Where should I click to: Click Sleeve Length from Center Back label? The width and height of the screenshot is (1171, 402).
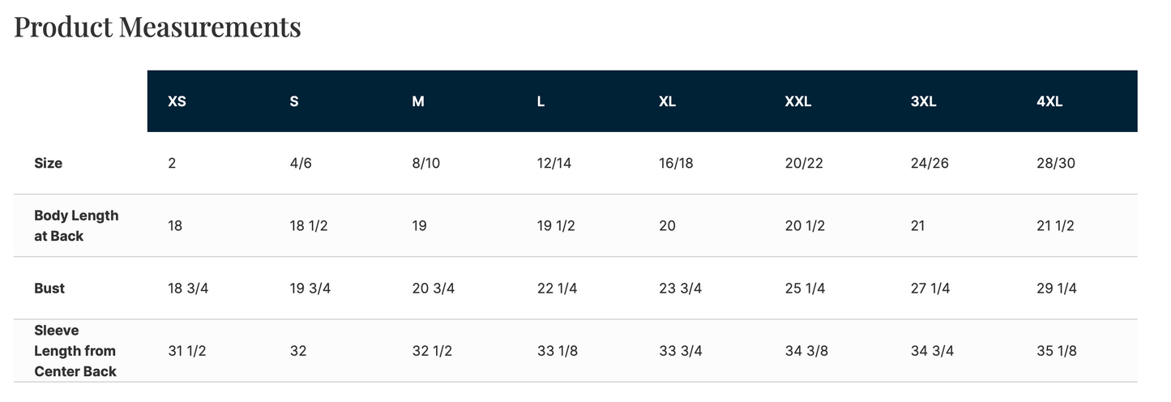point(75,351)
